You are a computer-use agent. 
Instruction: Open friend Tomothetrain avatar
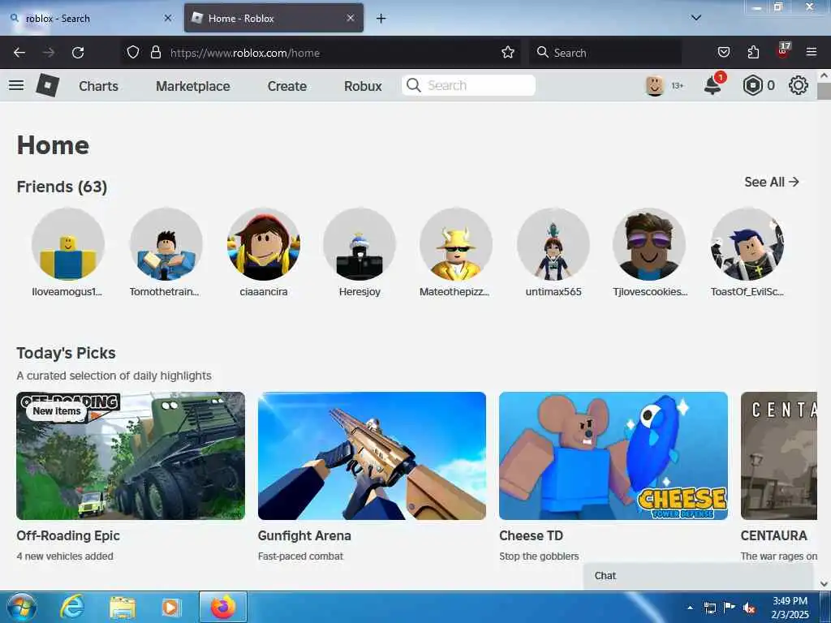[x=166, y=244]
